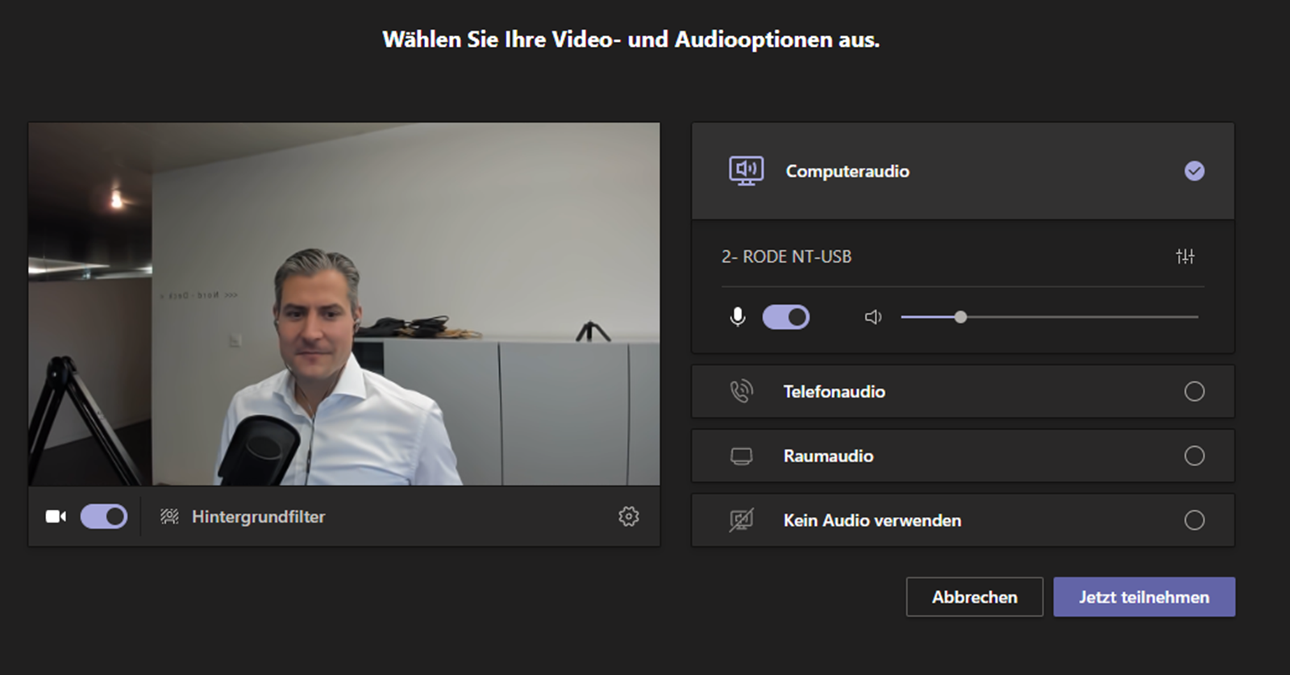This screenshot has width=1290, height=675.
Task: Click the Abbrechen button
Action: pos(974,597)
